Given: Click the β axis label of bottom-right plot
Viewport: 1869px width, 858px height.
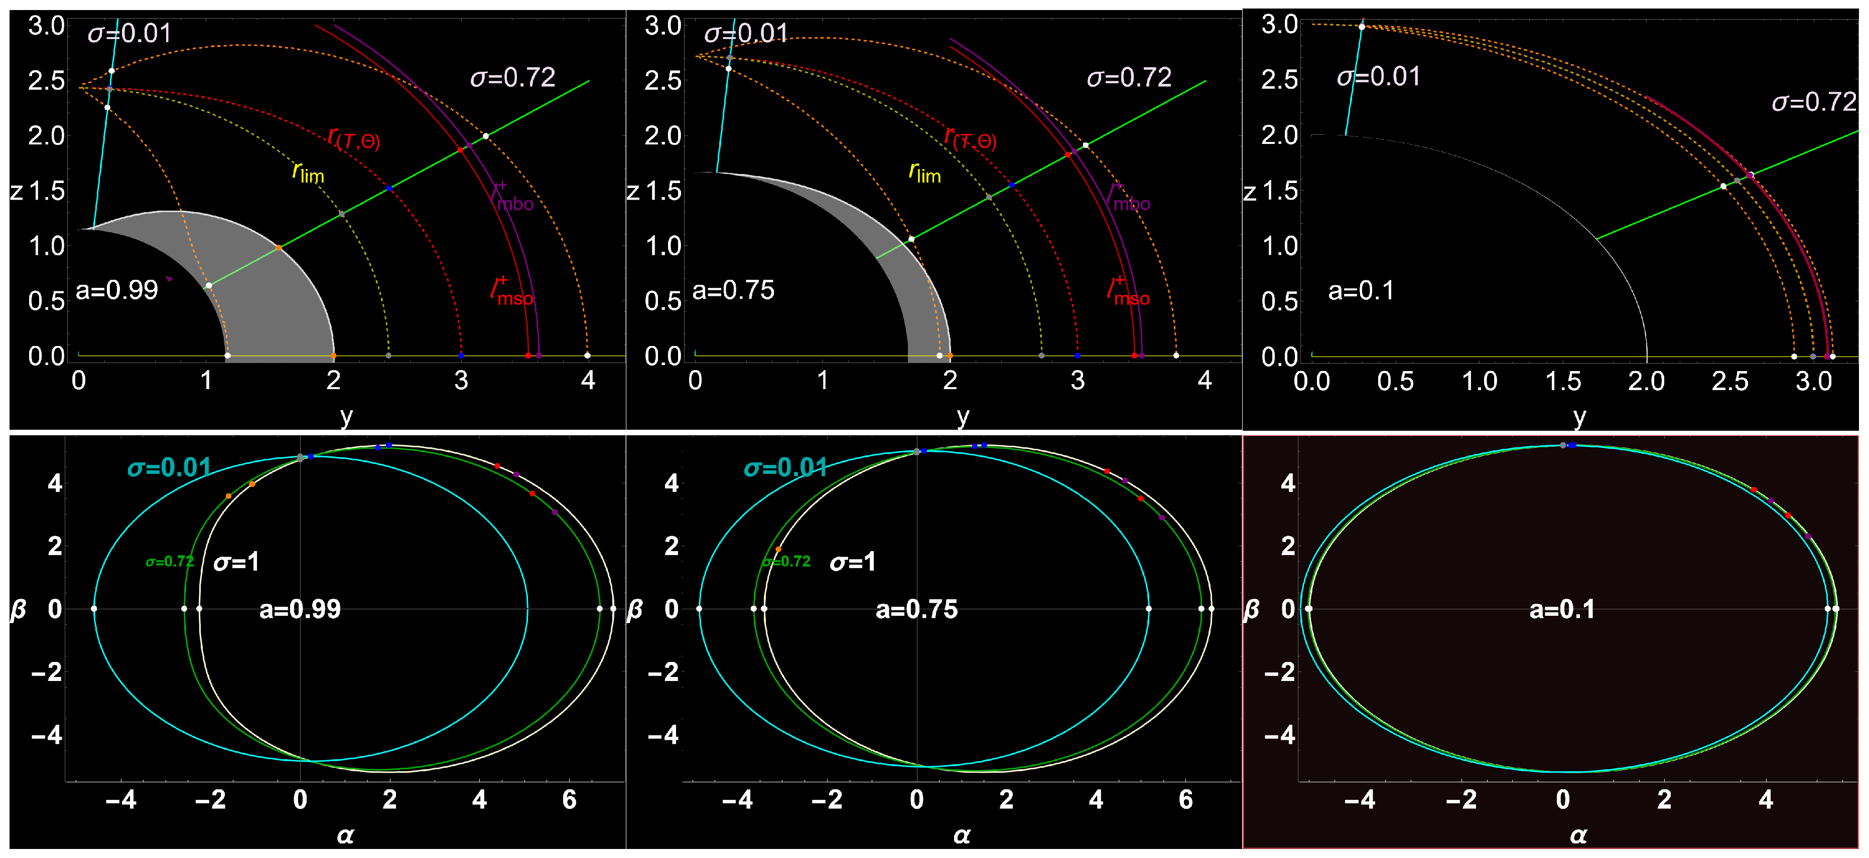Looking at the screenshot, I should 1251,609.
